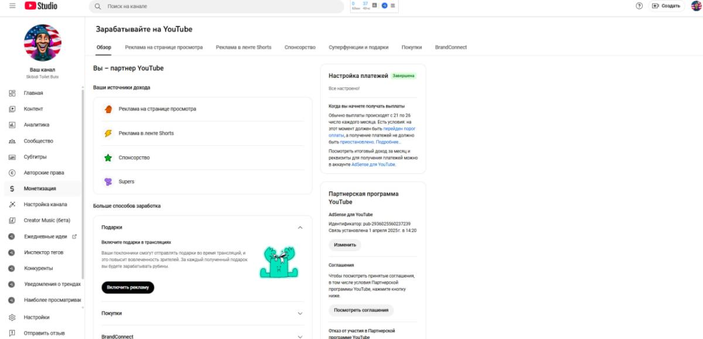
Task: Click the Ваши источники дохода heading
Action: (x=121, y=88)
